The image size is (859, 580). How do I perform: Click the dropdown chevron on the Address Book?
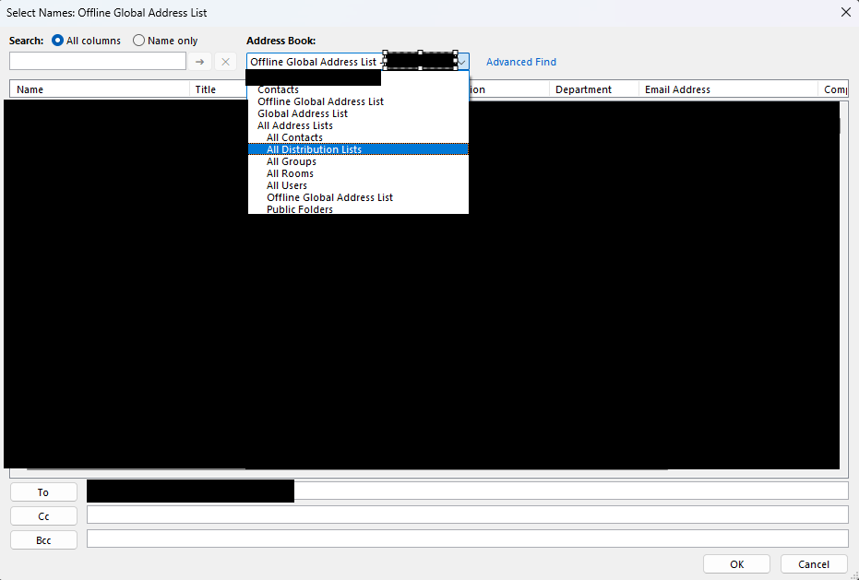[461, 61]
